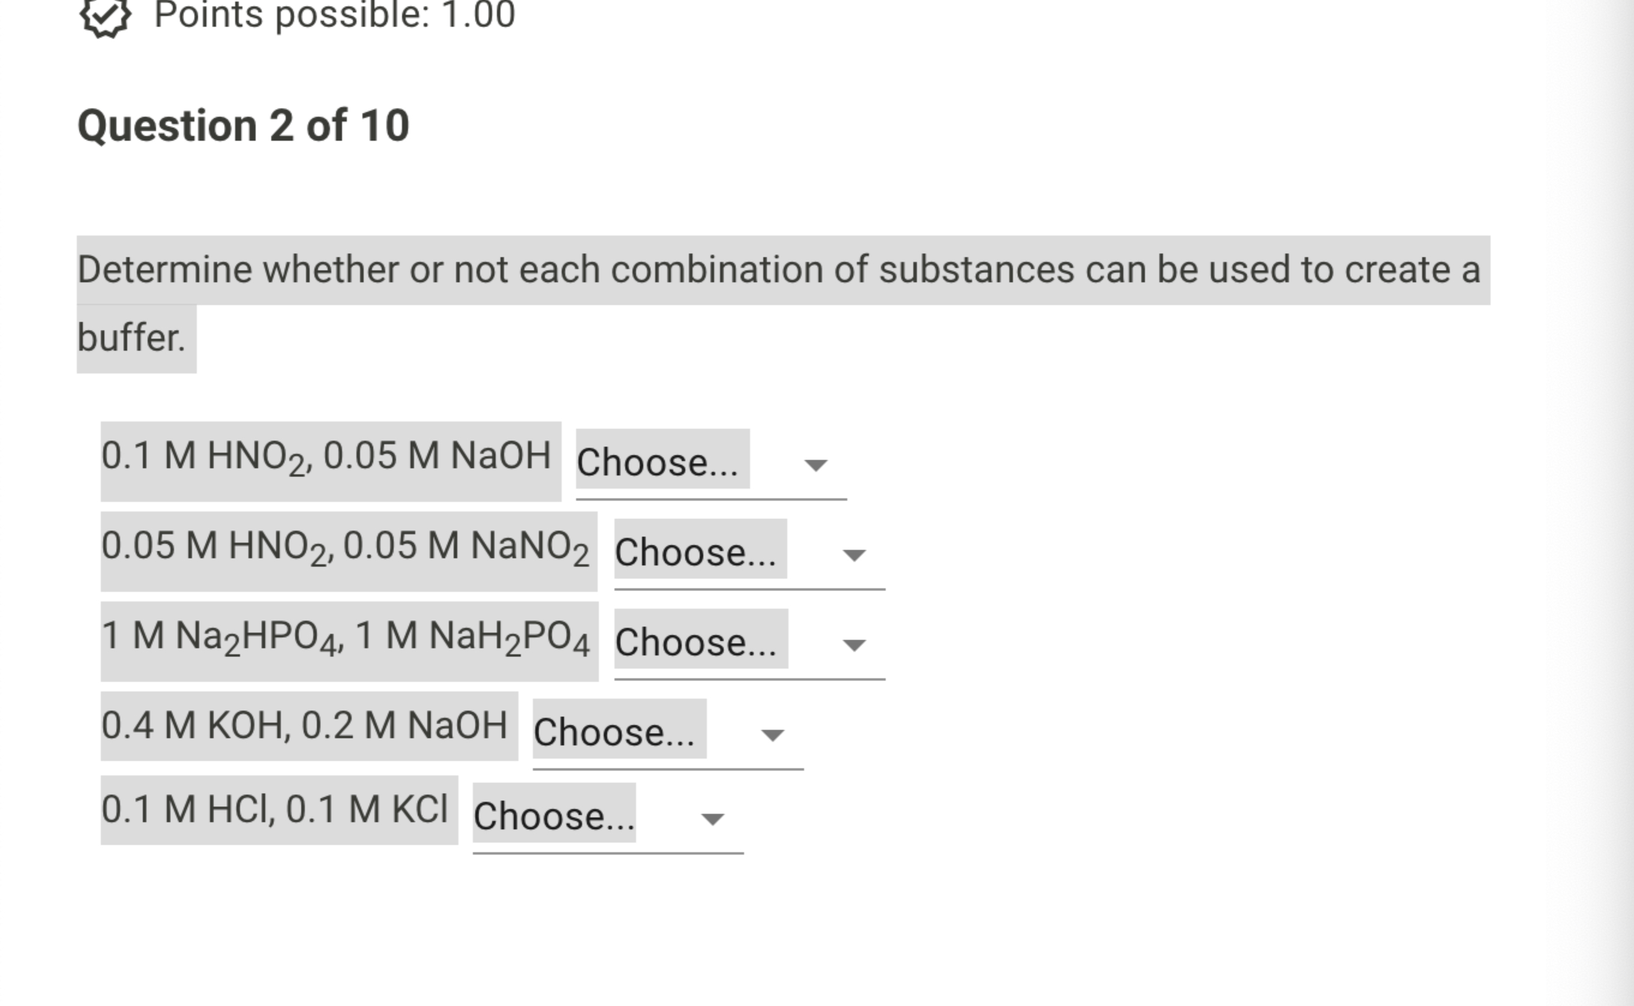Click the 0.4 M KOH, 0.2 M NaOH label

(306, 730)
